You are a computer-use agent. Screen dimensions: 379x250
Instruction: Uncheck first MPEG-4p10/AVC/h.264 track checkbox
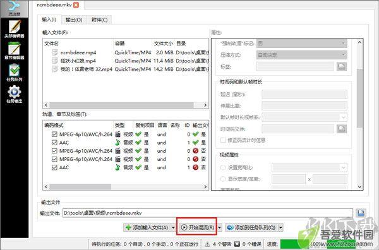[54, 134]
